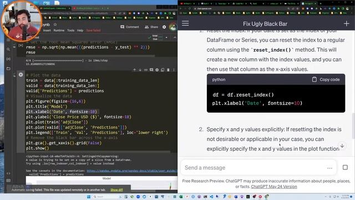Open more cell actions kebab menu
Screen dimensions: 355x200
click(174, 70)
